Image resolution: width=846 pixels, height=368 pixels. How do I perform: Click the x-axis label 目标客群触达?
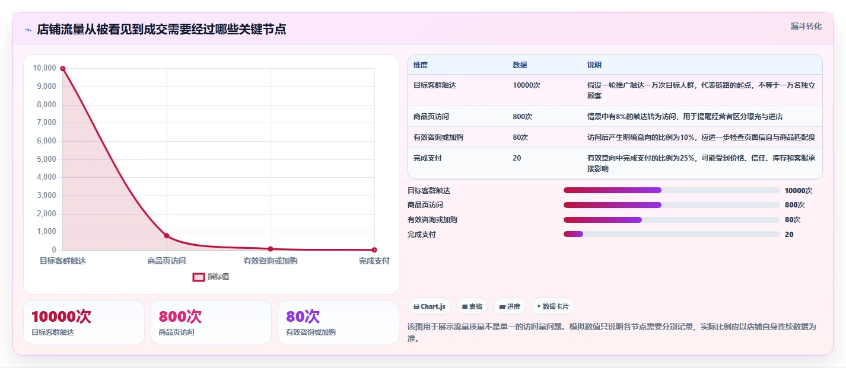click(x=63, y=261)
